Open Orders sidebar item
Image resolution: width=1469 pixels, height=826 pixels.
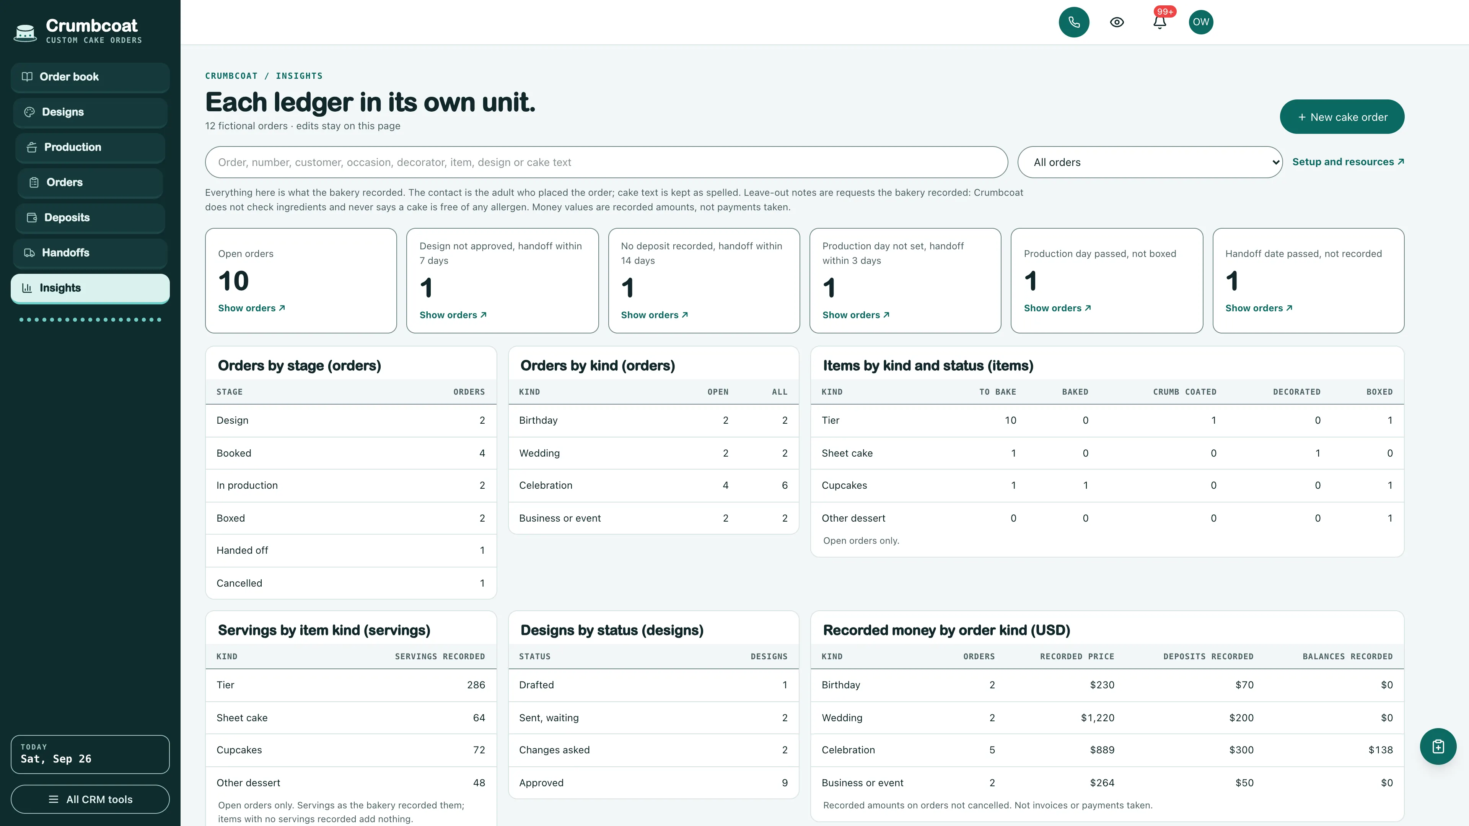pyautogui.click(x=90, y=182)
